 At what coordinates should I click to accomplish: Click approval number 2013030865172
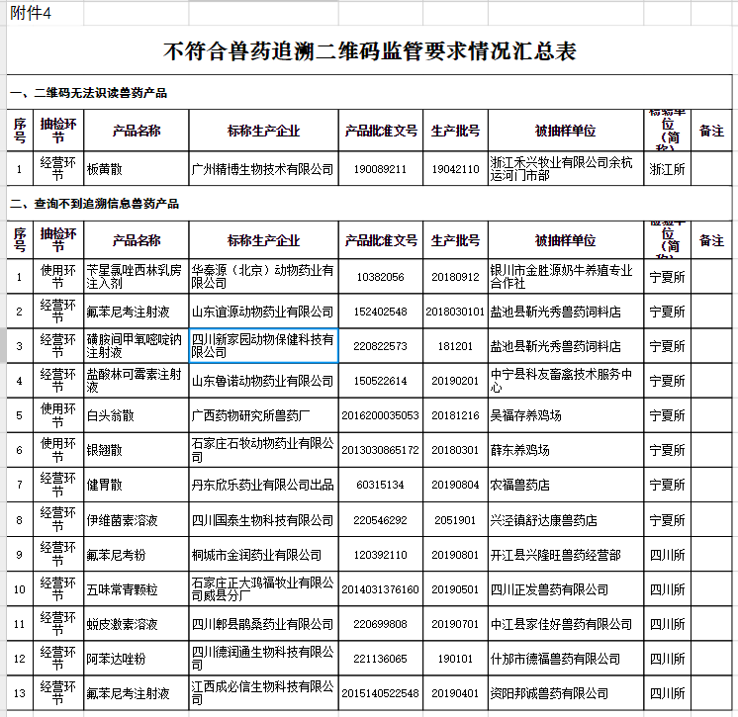[380, 450]
